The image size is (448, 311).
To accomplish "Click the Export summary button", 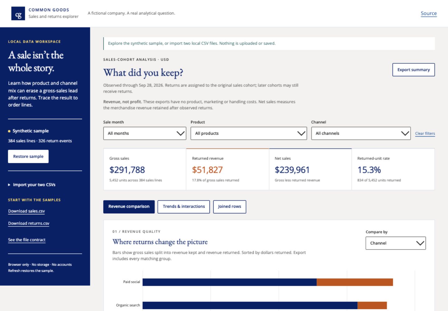I will (413, 70).
